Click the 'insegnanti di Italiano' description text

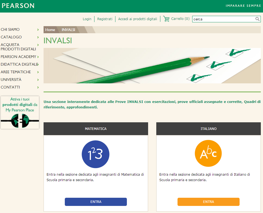click(x=205, y=177)
